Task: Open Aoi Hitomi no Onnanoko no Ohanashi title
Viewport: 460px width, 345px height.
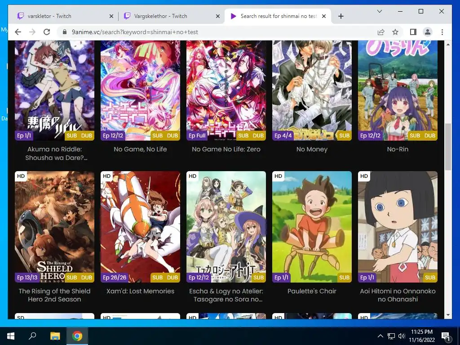Action: tap(398, 295)
